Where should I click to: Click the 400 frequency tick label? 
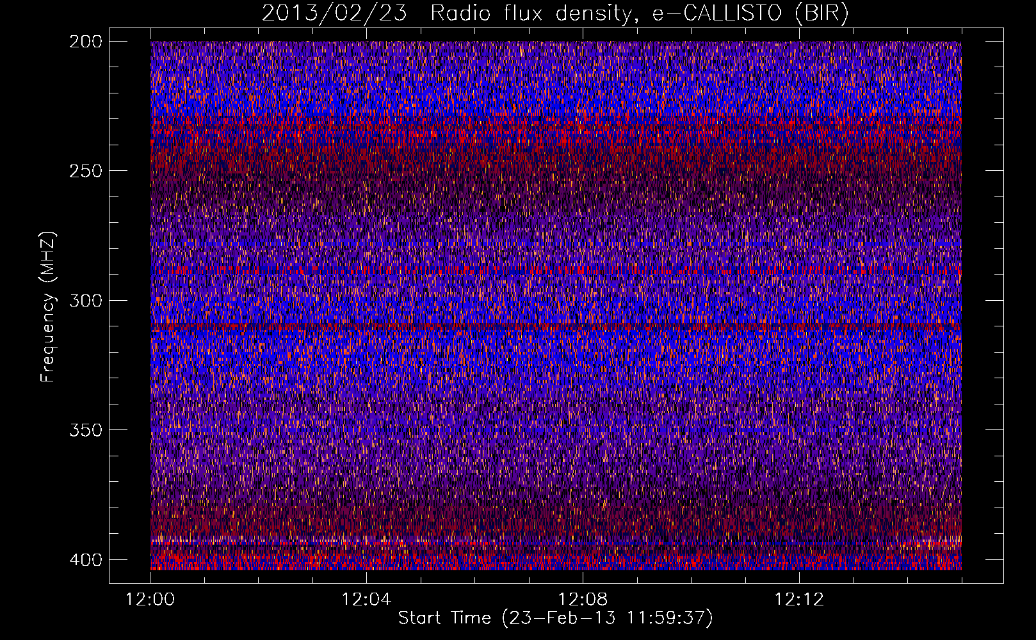85,560
